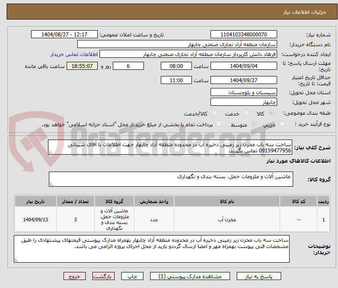Click the response deadline date 1404/09/04 field
Screen dimensions: 338x288
[x=243, y=66]
